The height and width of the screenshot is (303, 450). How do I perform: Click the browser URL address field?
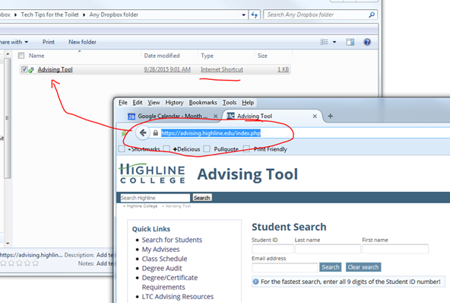[x=301, y=132]
